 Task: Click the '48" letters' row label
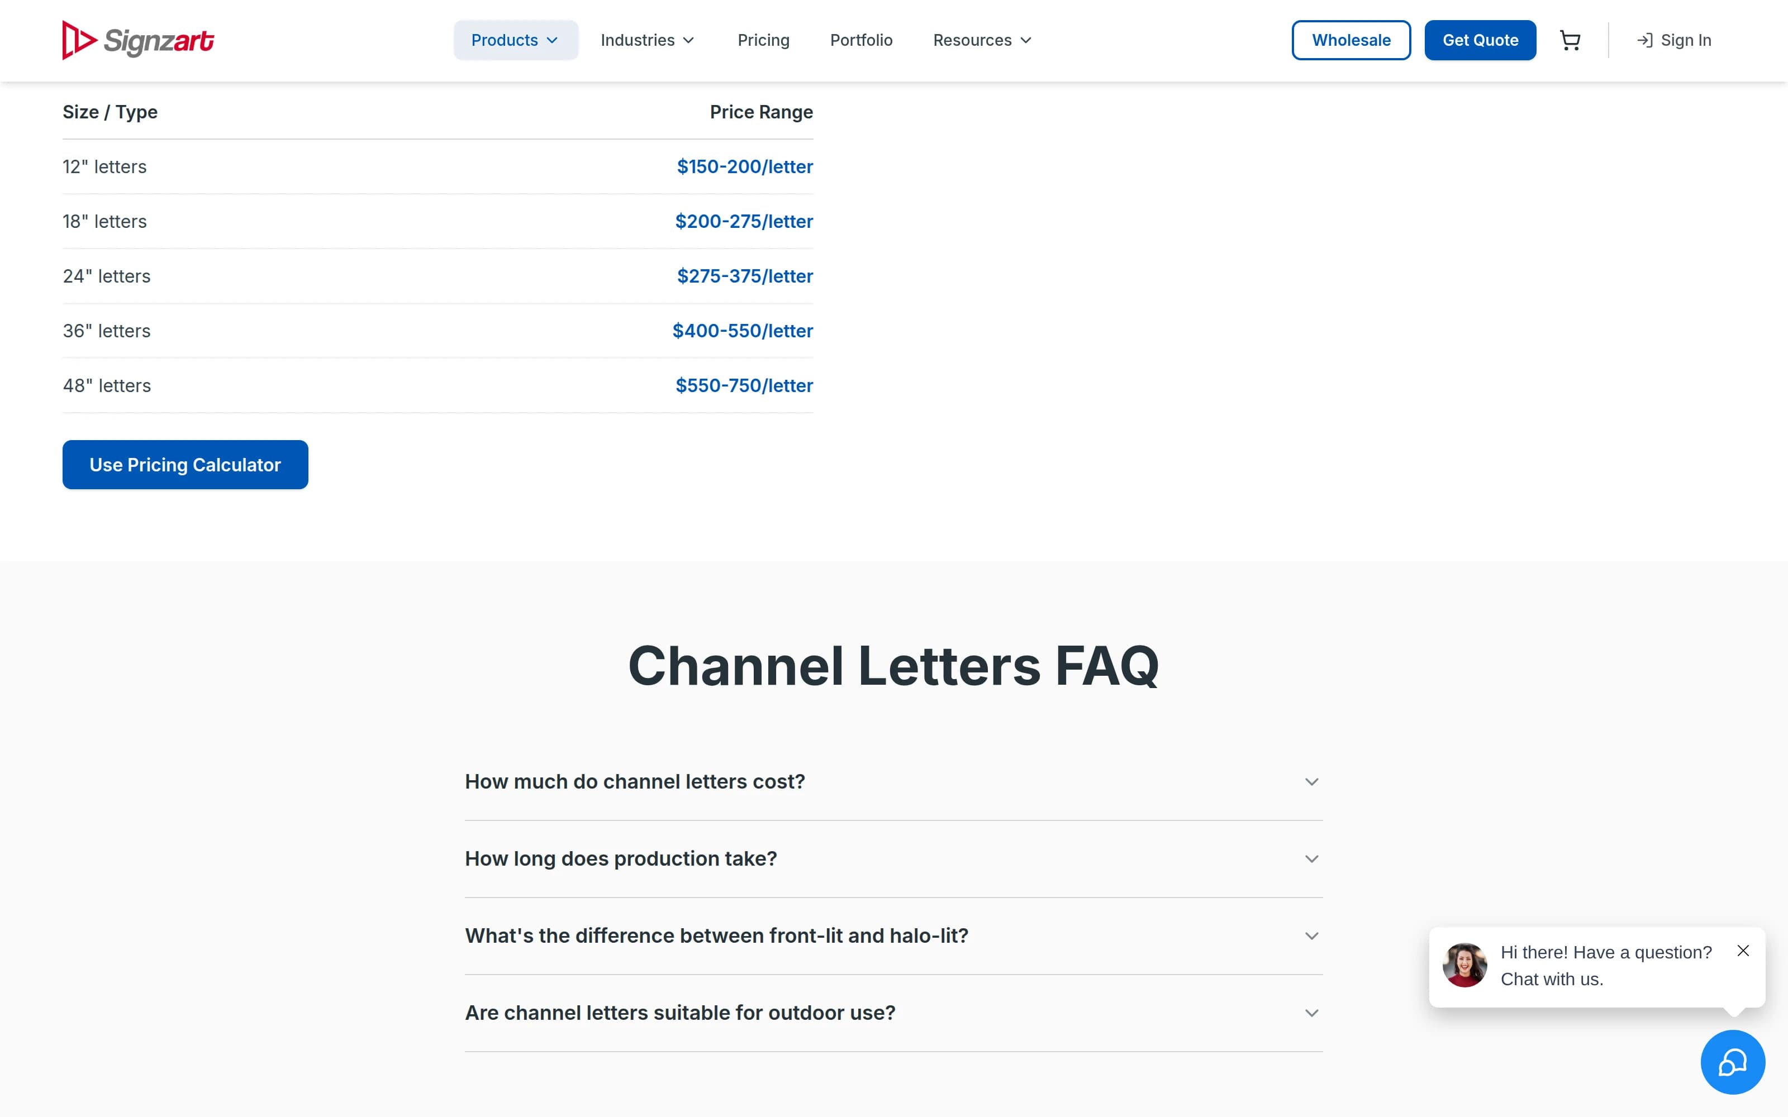[106, 385]
